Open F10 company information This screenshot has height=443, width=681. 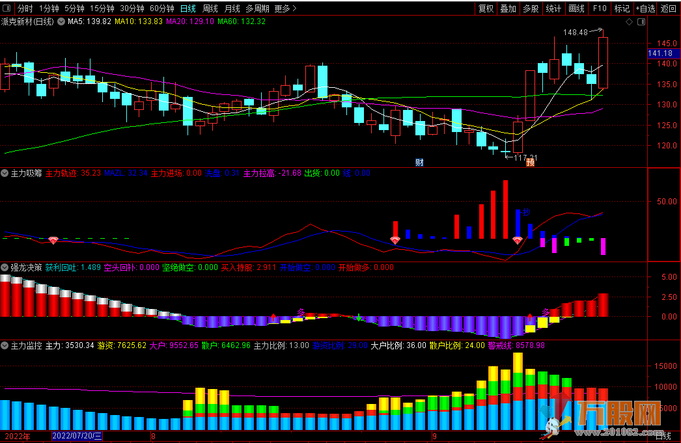click(x=600, y=8)
